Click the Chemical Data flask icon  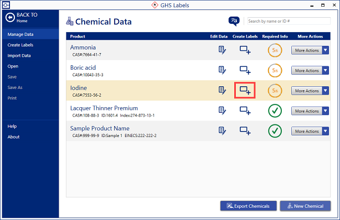(70, 21)
